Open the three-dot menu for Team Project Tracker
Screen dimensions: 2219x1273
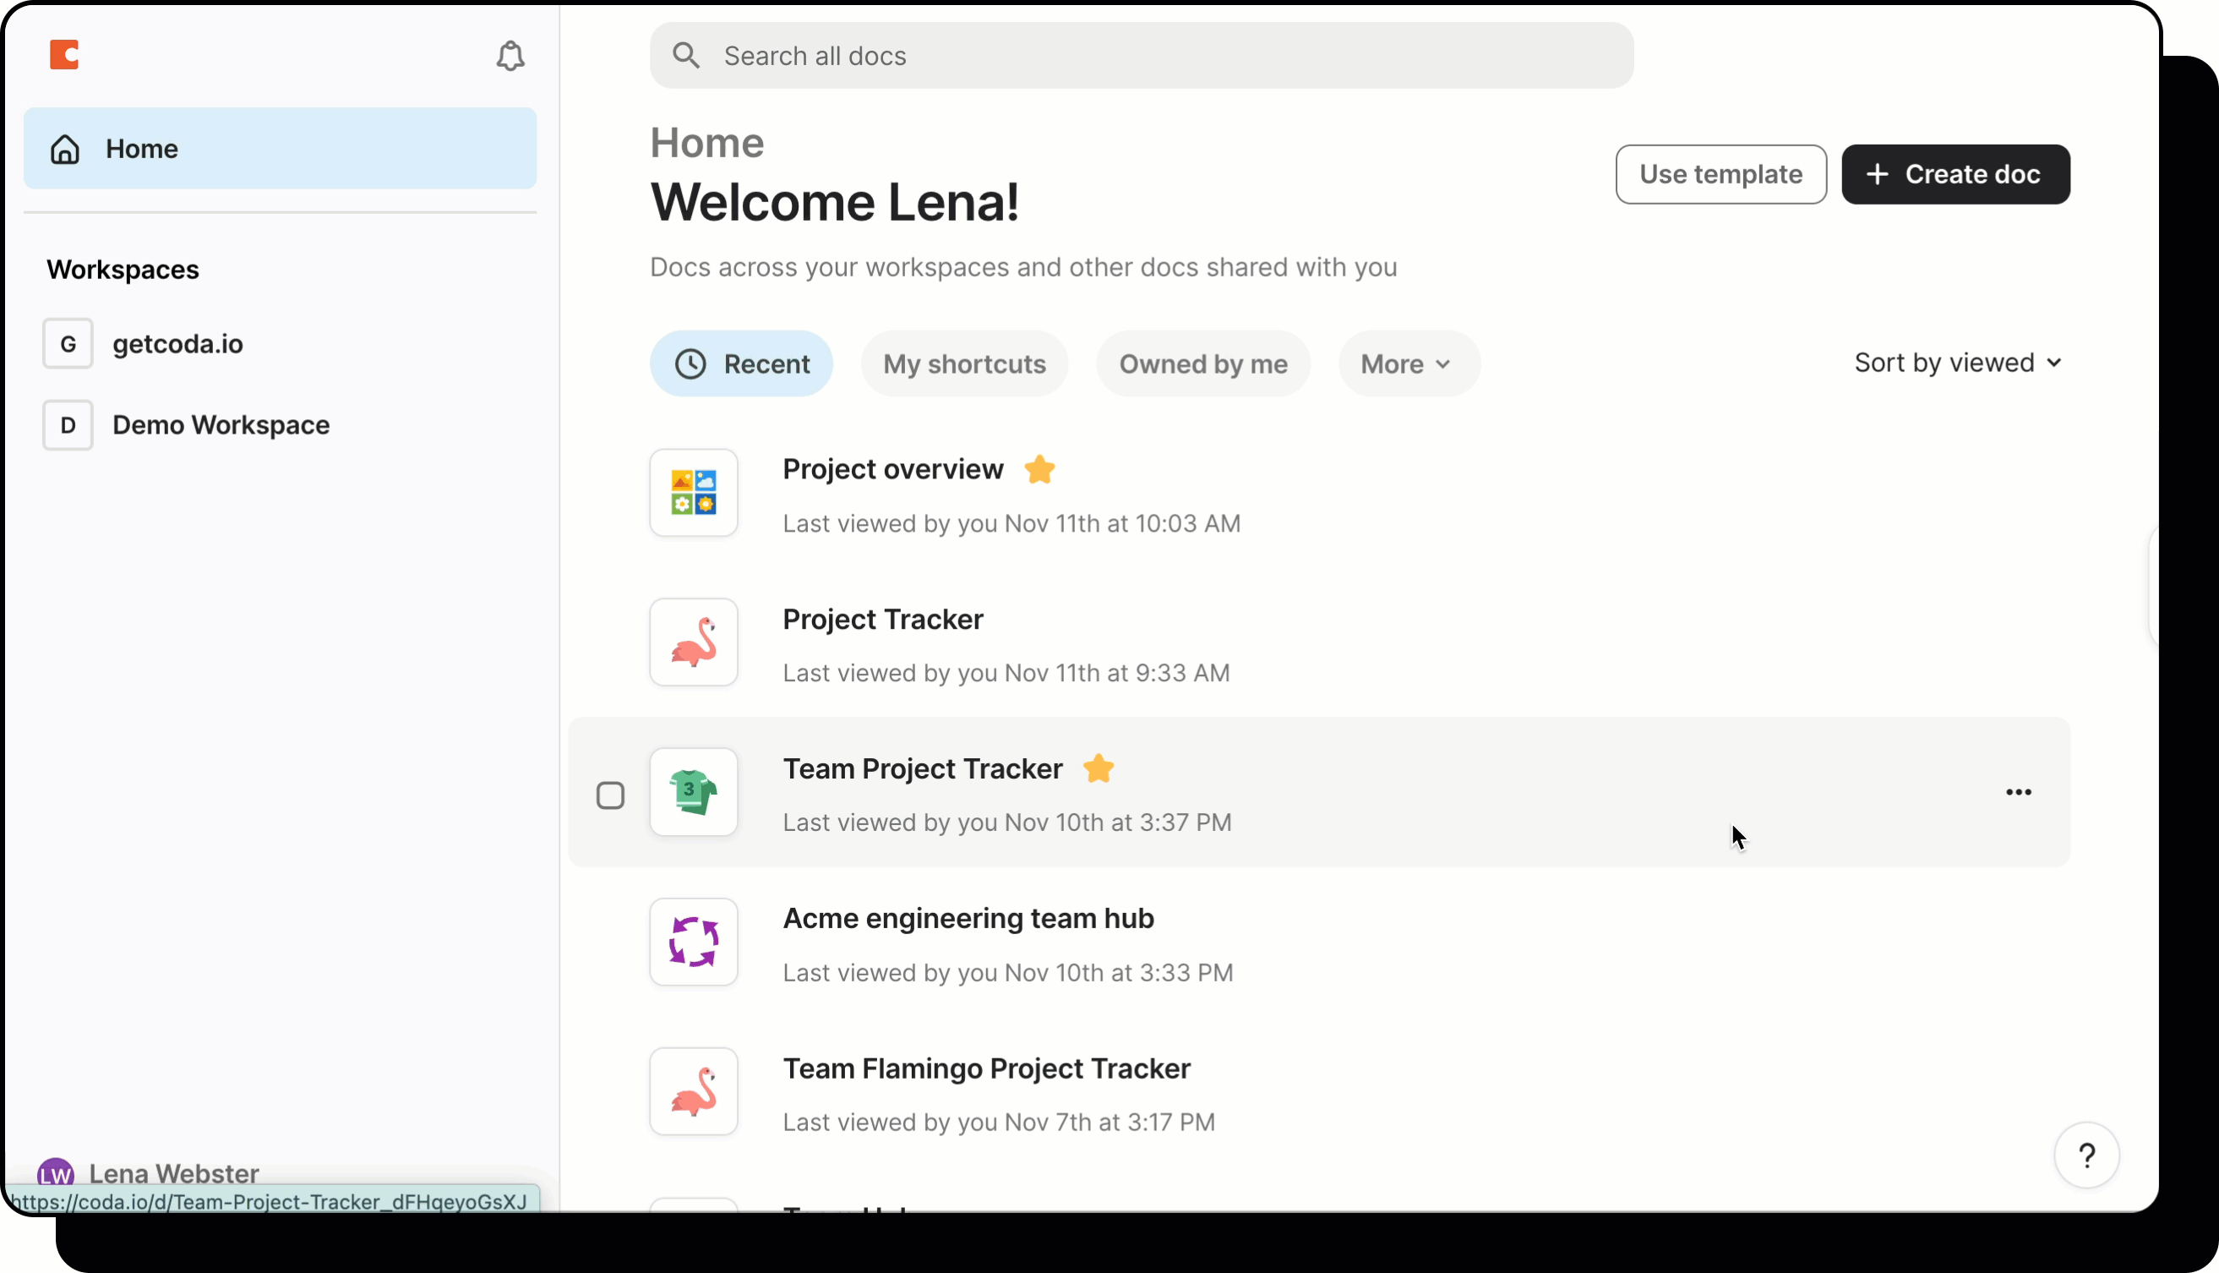[2018, 792]
